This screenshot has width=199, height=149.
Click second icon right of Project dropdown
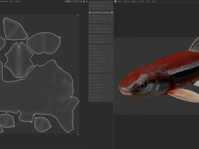[x=81, y=1]
